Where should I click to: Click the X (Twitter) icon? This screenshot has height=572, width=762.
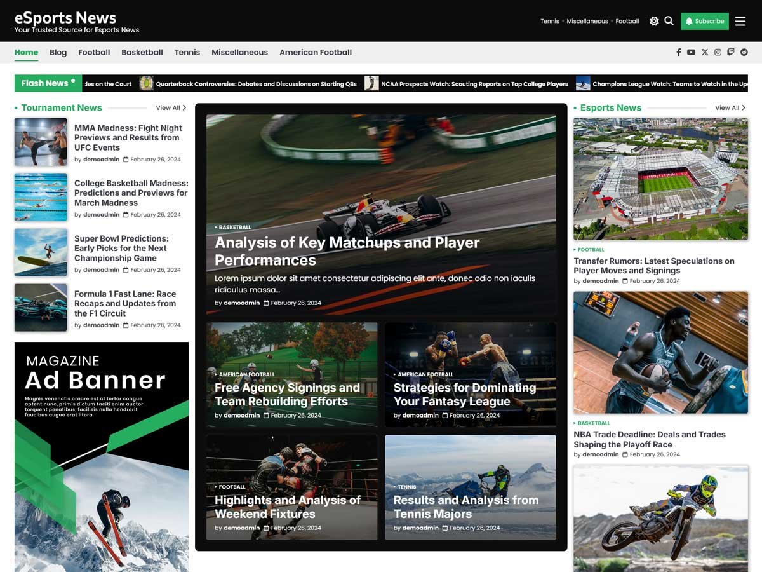coord(705,52)
